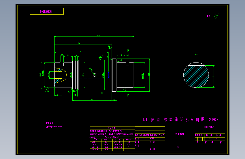Screen dimensions: 245x159
Task: Select the "比例" scale header cell
Action: tap(220, 135)
